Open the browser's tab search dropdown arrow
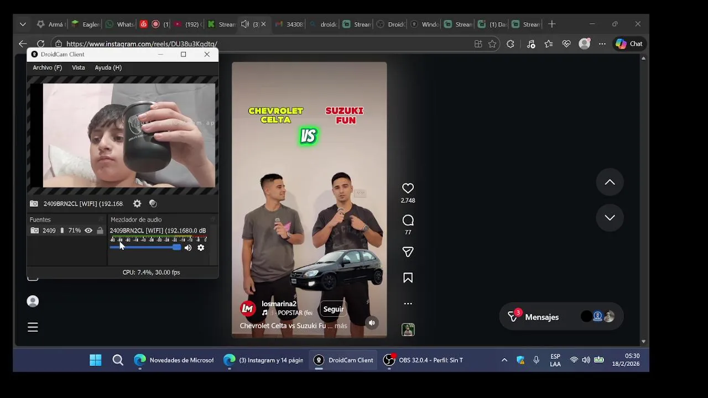Image resolution: width=708 pixels, height=398 pixels. pos(23,24)
